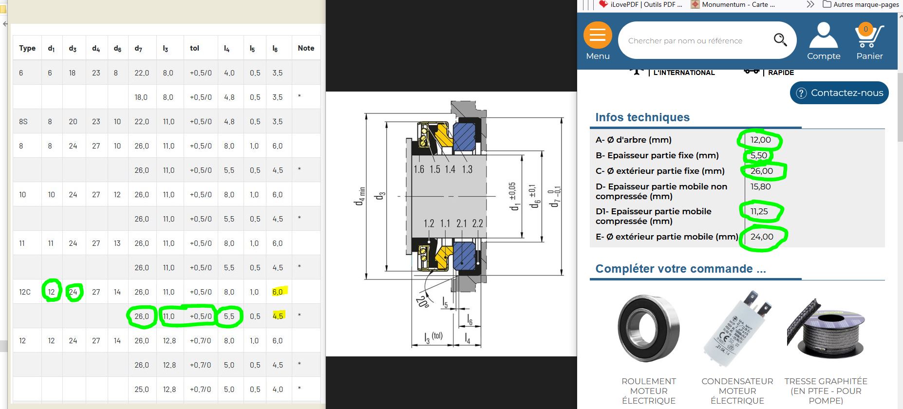Expand hidden bookmarks with the double chevron
Image resolution: width=903 pixels, height=409 pixels.
pyautogui.click(x=810, y=4)
